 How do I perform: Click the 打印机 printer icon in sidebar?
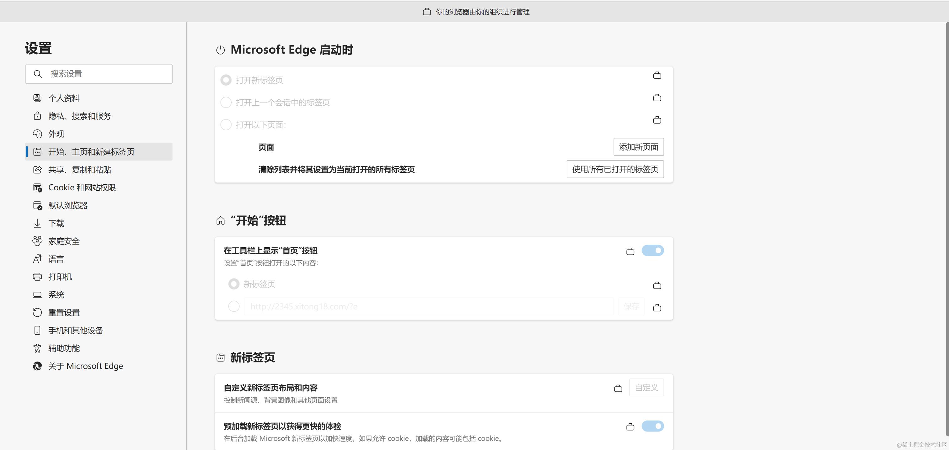coord(37,277)
